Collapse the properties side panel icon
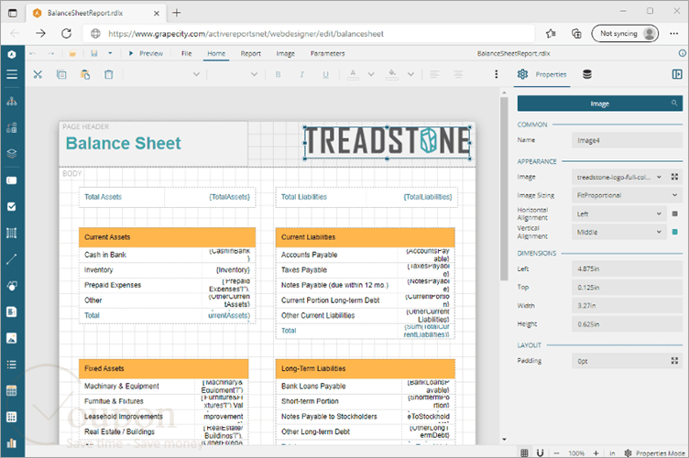Screen dimensions: 689x458 [677, 74]
